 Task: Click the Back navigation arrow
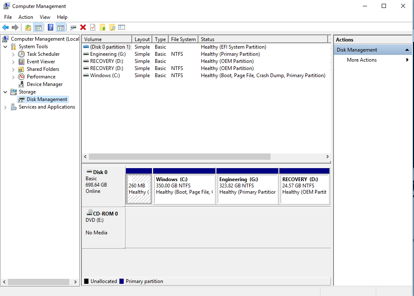pyautogui.click(x=5, y=27)
